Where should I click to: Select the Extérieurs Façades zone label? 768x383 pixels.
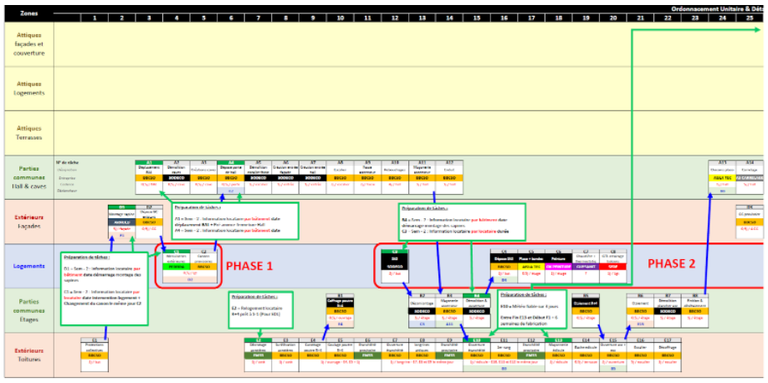click(28, 221)
